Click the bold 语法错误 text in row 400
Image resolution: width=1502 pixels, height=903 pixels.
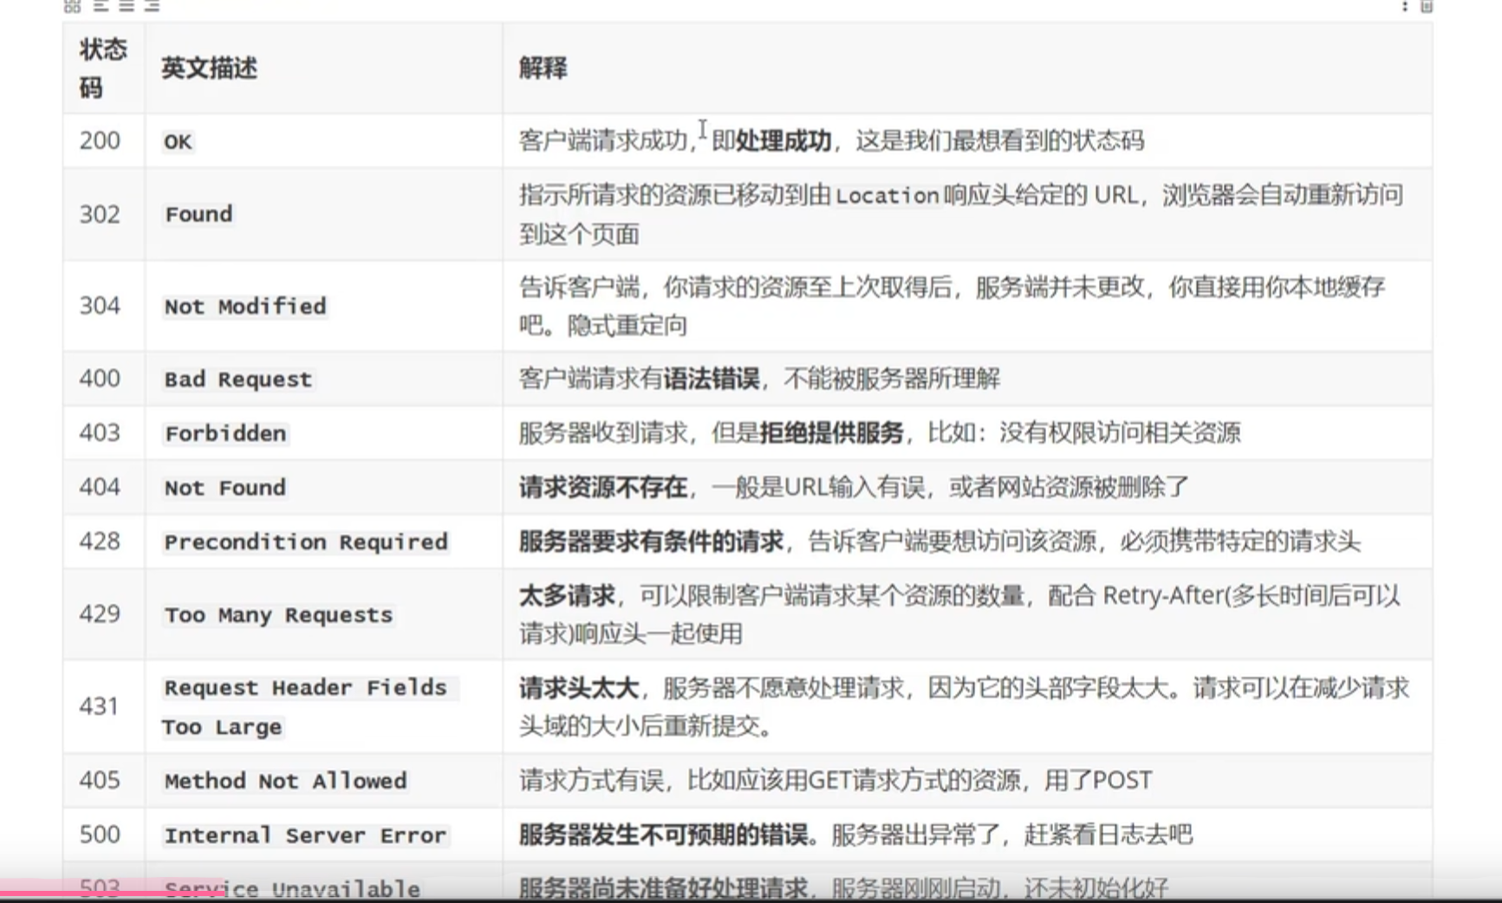click(x=712, y=379)
